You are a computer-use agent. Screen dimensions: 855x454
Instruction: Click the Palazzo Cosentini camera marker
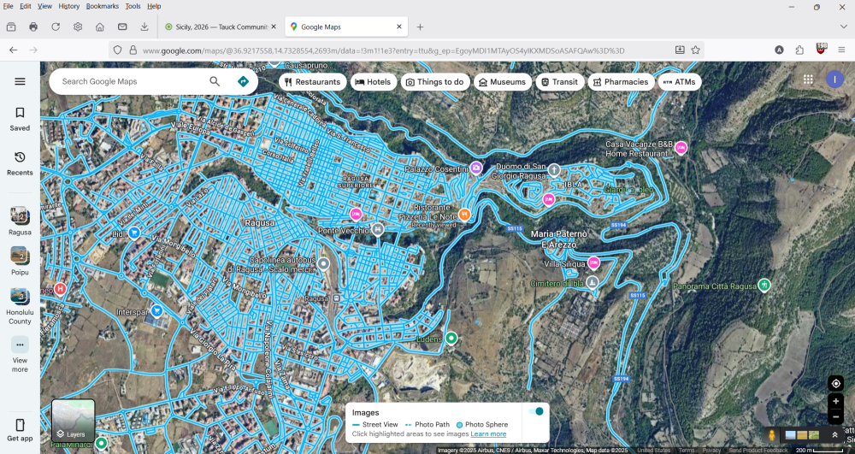click(x=476, y=168)
